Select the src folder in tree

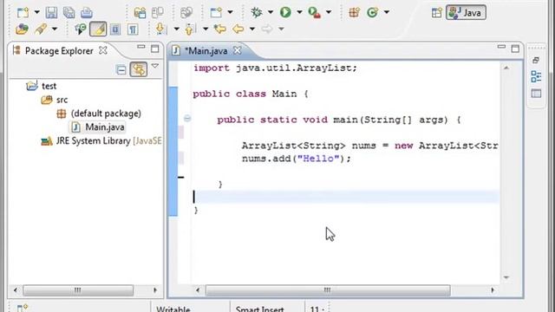62,100
